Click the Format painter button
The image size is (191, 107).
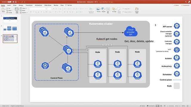click(x=9, y=12)
